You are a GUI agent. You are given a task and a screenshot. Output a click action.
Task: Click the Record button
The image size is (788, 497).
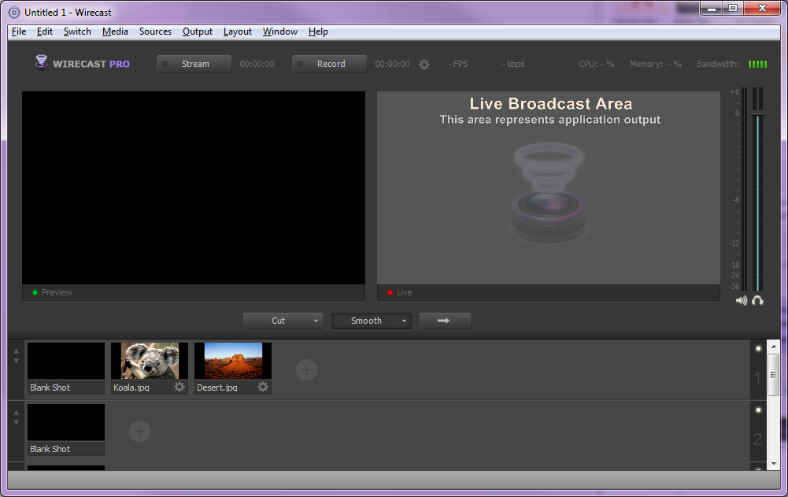(330, 64)
